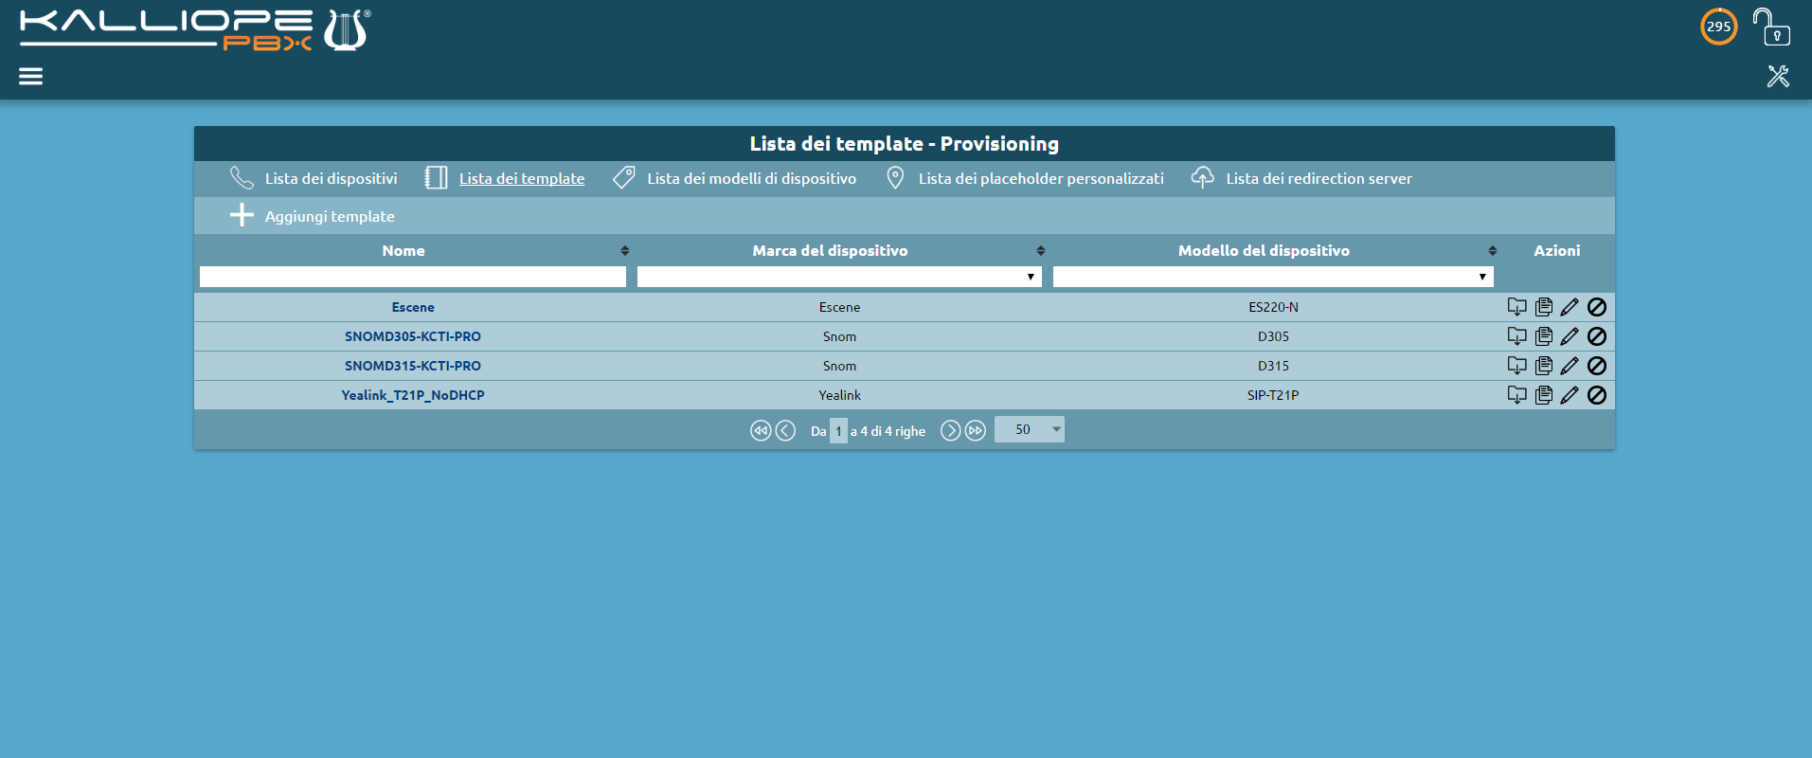The width and height of the screenshot is (1812, 758).
Task: Delete the SNOMD305-KCTI-PRO template
Action: point(1597,336)
